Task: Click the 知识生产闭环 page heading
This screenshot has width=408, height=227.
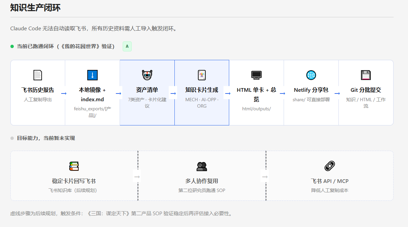Action: tap(35, 8)
